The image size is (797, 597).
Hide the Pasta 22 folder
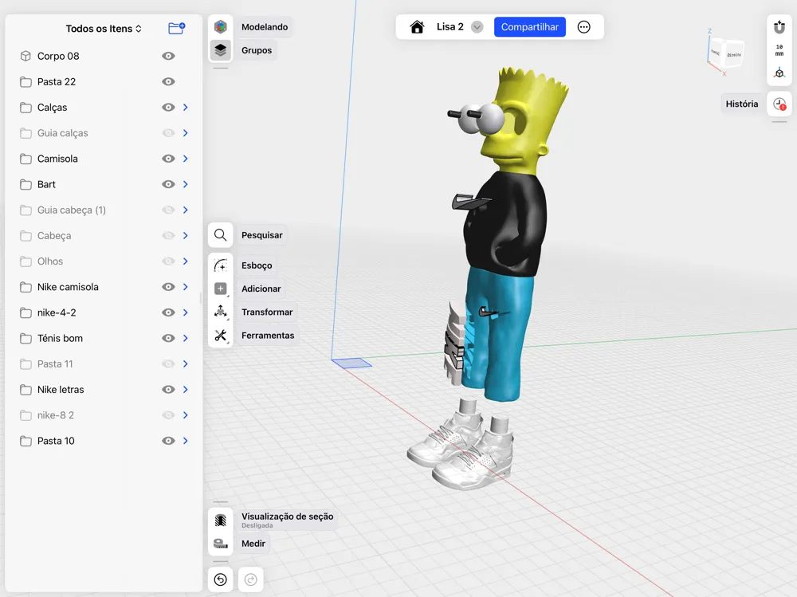pyautogui.click(x=168, y=81)
